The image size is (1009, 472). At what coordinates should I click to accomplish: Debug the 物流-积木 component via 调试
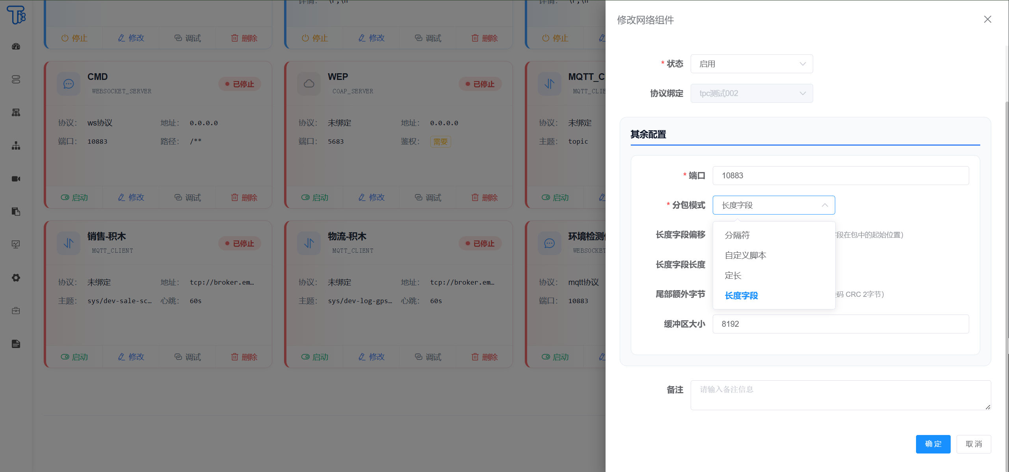pos(428,357)
